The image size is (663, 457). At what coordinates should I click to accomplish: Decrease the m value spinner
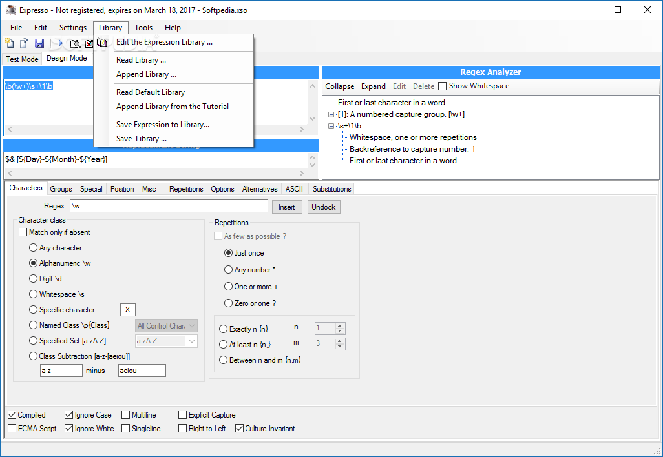339,347
